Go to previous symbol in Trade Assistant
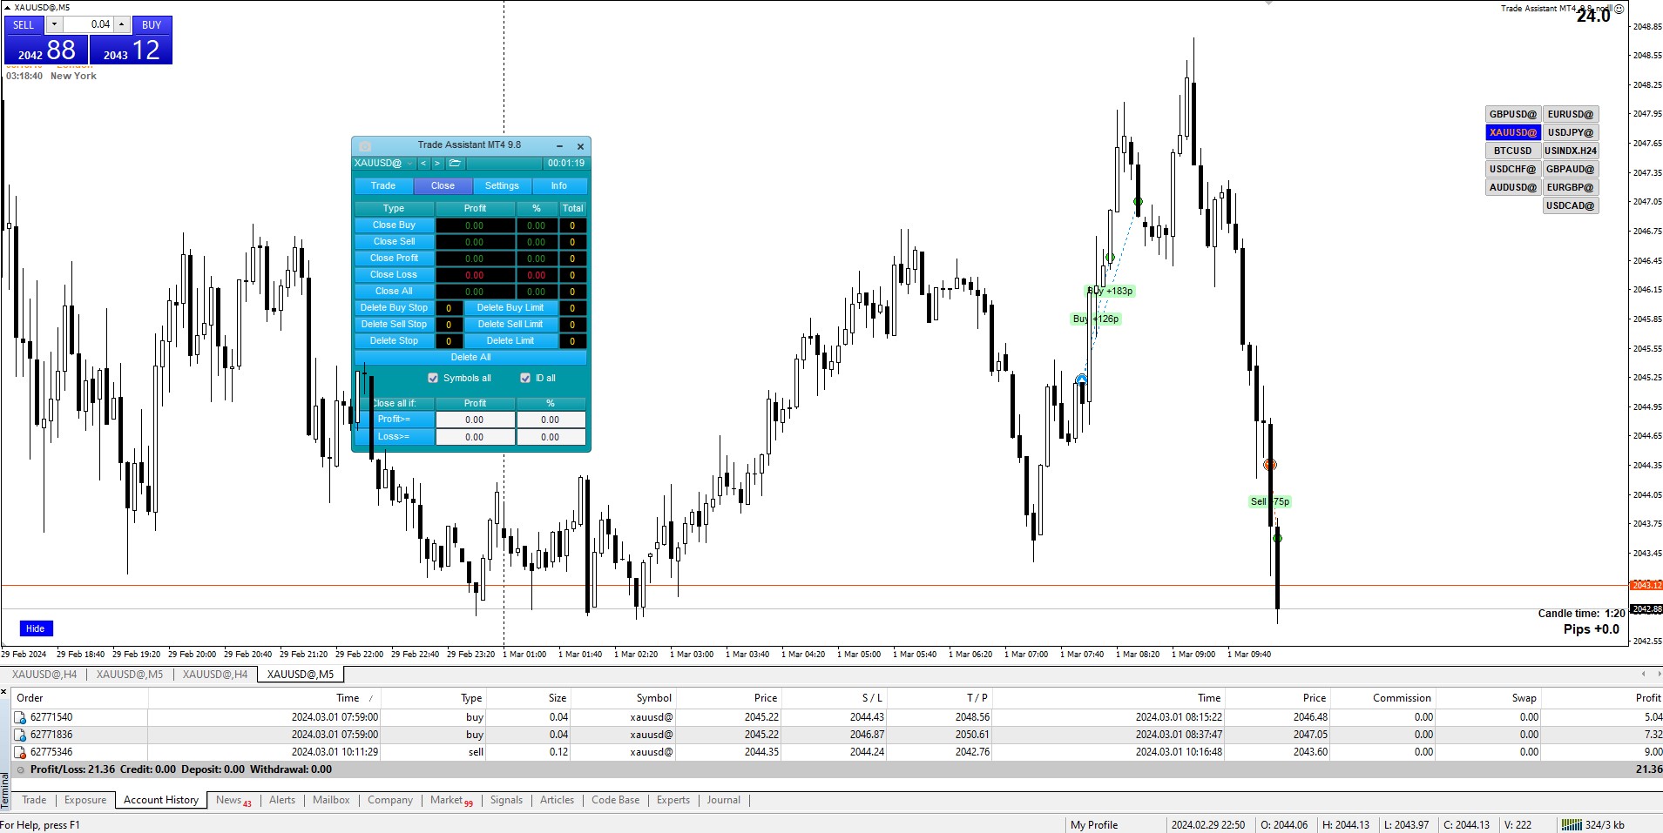 tap(423, 164)
